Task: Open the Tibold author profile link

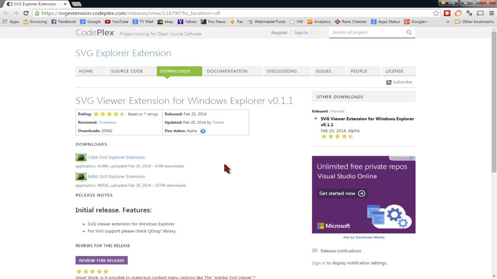Action: (218, 122)
